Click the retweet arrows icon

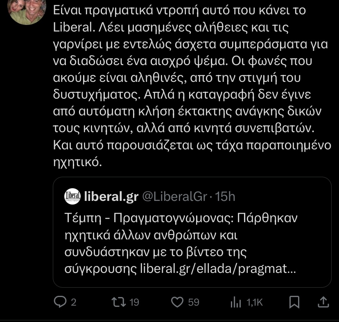click(x=119, y=302)
